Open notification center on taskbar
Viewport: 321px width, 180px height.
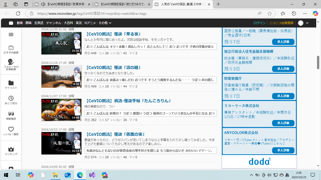click(313, 175)
